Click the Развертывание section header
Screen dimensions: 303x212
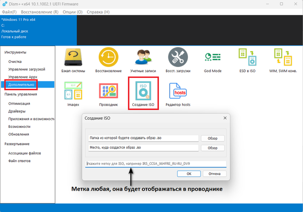point(17,144)
